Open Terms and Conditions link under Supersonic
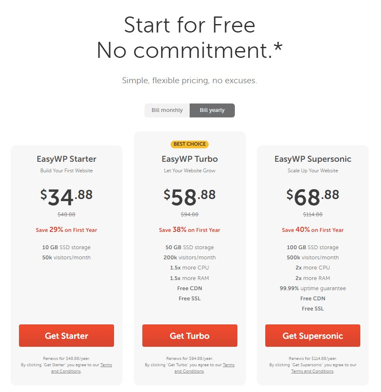The width and height of the screenshot is (381, 392). 313,371
